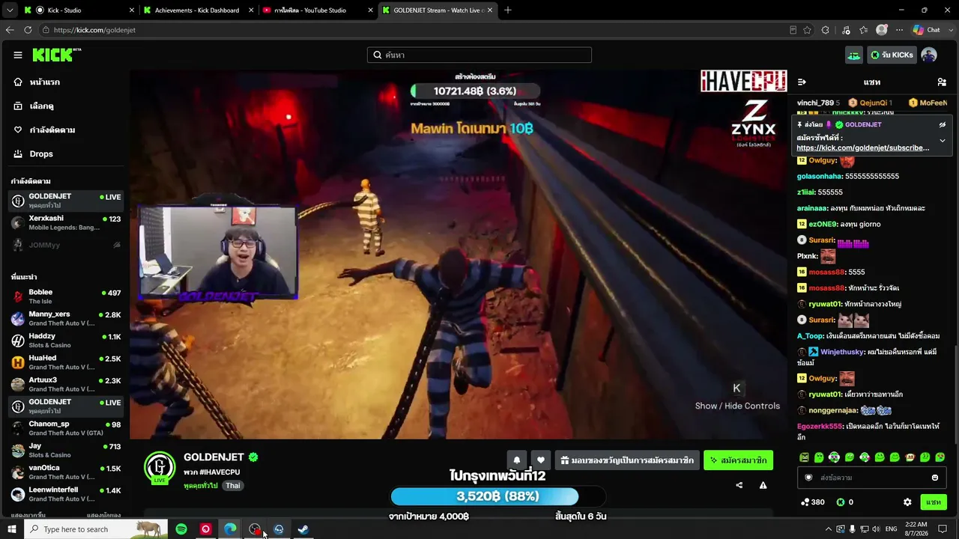The height and width of the screenshot is (539, 959).
Task: Open the emoji picker in chat input
Action: coord(935,478)
